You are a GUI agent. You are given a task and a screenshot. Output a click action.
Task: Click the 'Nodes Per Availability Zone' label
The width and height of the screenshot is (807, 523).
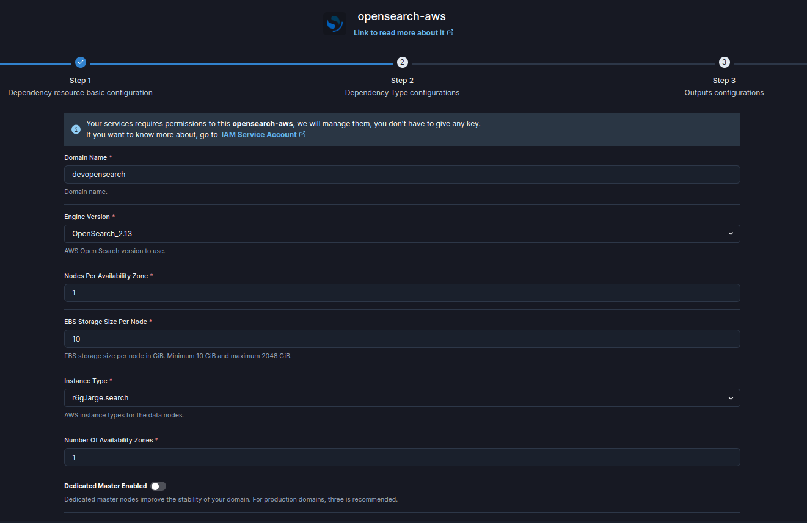coord(106,276)
